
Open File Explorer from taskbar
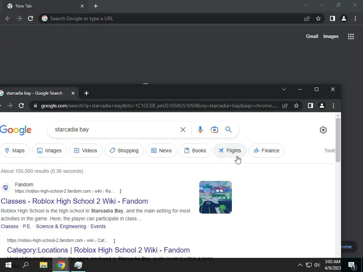pyautogui.click(x=43, y=265)
